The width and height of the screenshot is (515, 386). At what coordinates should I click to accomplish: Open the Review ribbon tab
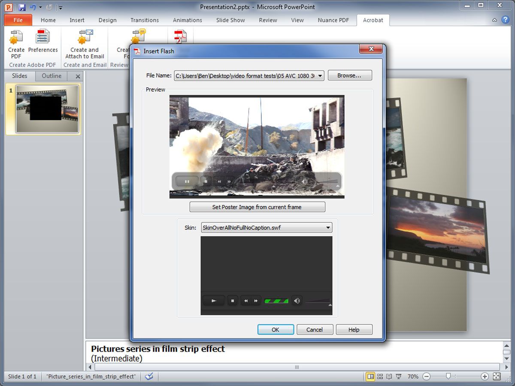[x=268, y=20]
